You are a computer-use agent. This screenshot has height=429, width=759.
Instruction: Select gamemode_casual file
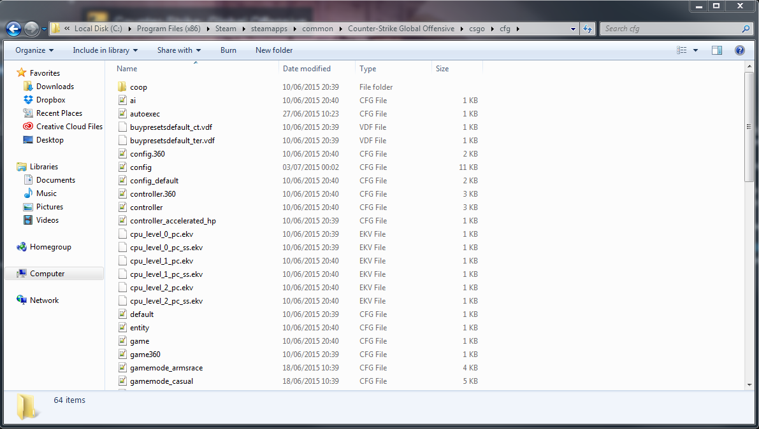(x=161, y=381)
